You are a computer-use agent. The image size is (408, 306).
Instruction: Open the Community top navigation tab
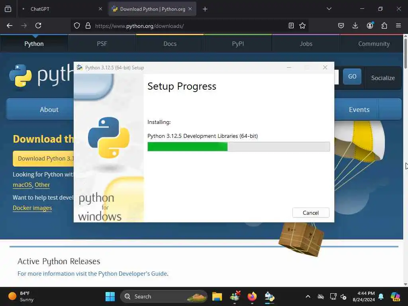pyautogui.click(x=374, y=44)
